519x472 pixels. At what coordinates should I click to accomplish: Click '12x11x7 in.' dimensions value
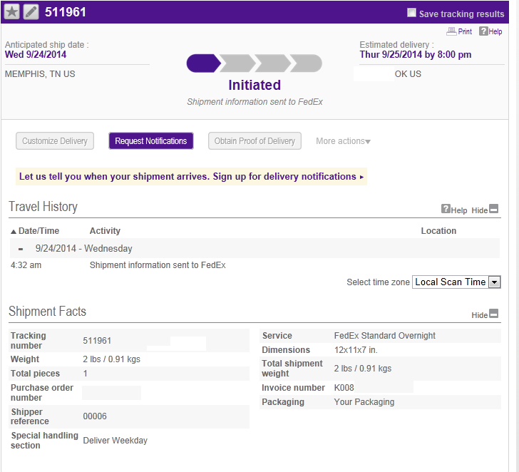tap(356, 350)
